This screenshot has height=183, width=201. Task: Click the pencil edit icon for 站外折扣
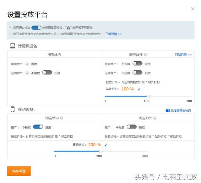pos(139,89)
